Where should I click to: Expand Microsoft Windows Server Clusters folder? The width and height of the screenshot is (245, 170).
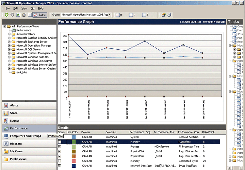pos(9,69)
